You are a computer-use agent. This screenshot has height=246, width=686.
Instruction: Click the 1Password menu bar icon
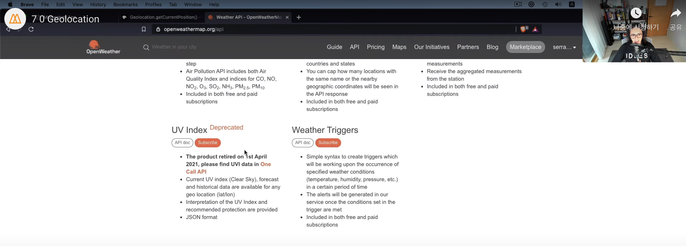pyautogui.click(x=531, y=4)
